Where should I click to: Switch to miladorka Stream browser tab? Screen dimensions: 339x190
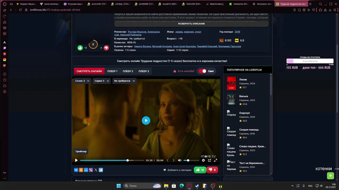pyautogui.click(x=238, y=4)
